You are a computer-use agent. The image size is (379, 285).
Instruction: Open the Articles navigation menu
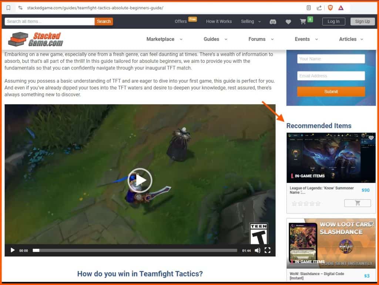click(x=351, y=39)
